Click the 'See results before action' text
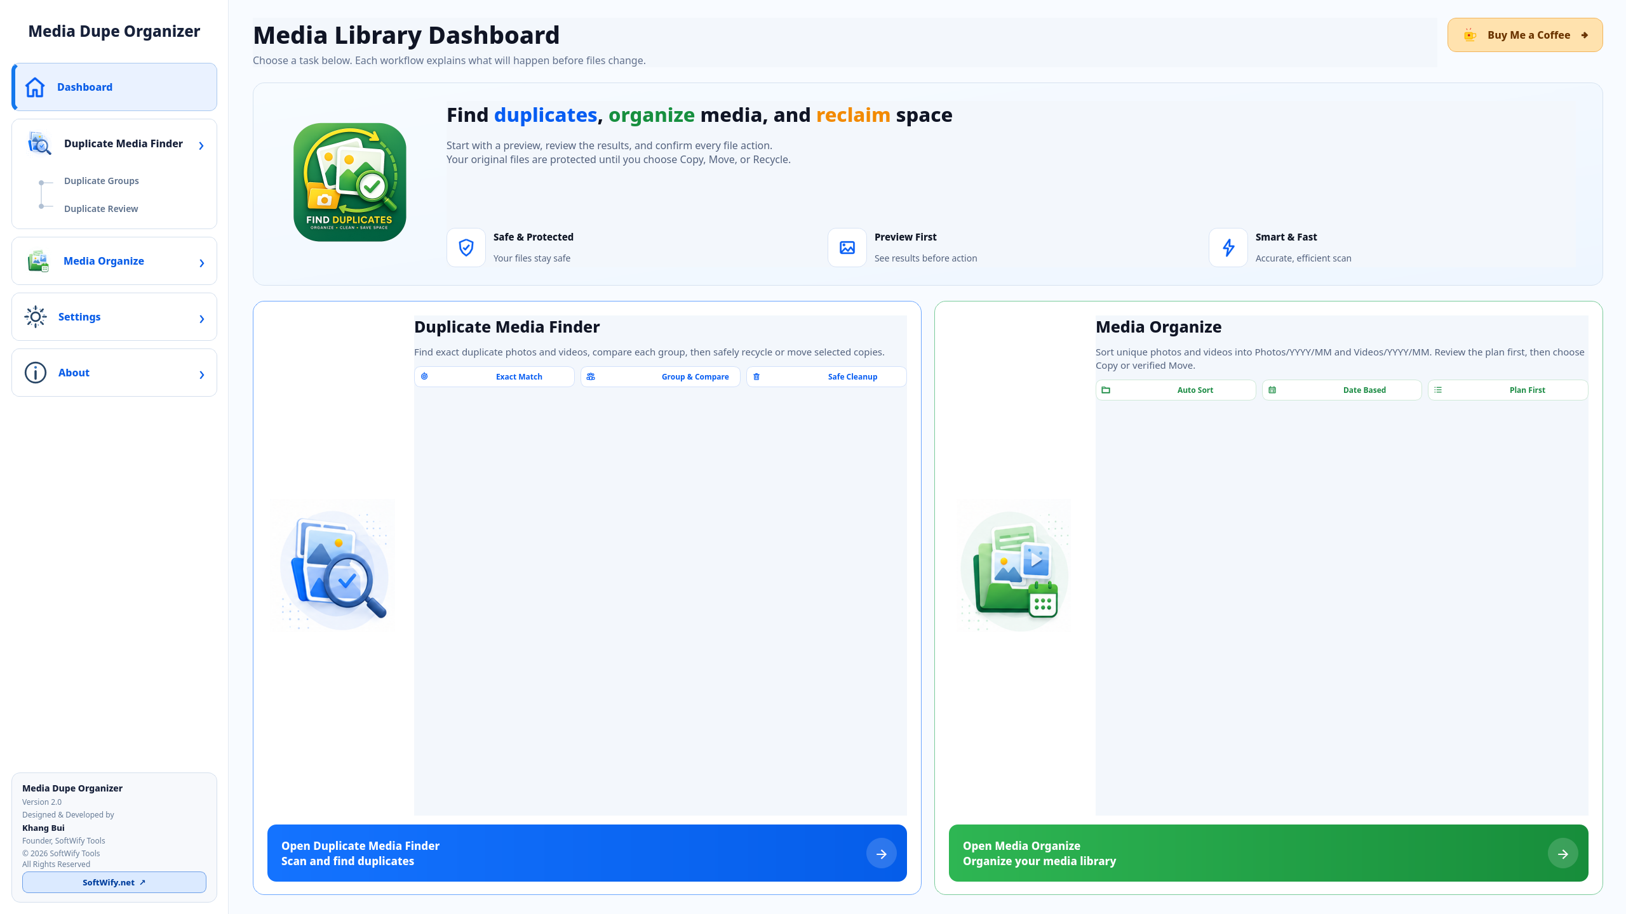 [925, 258]
